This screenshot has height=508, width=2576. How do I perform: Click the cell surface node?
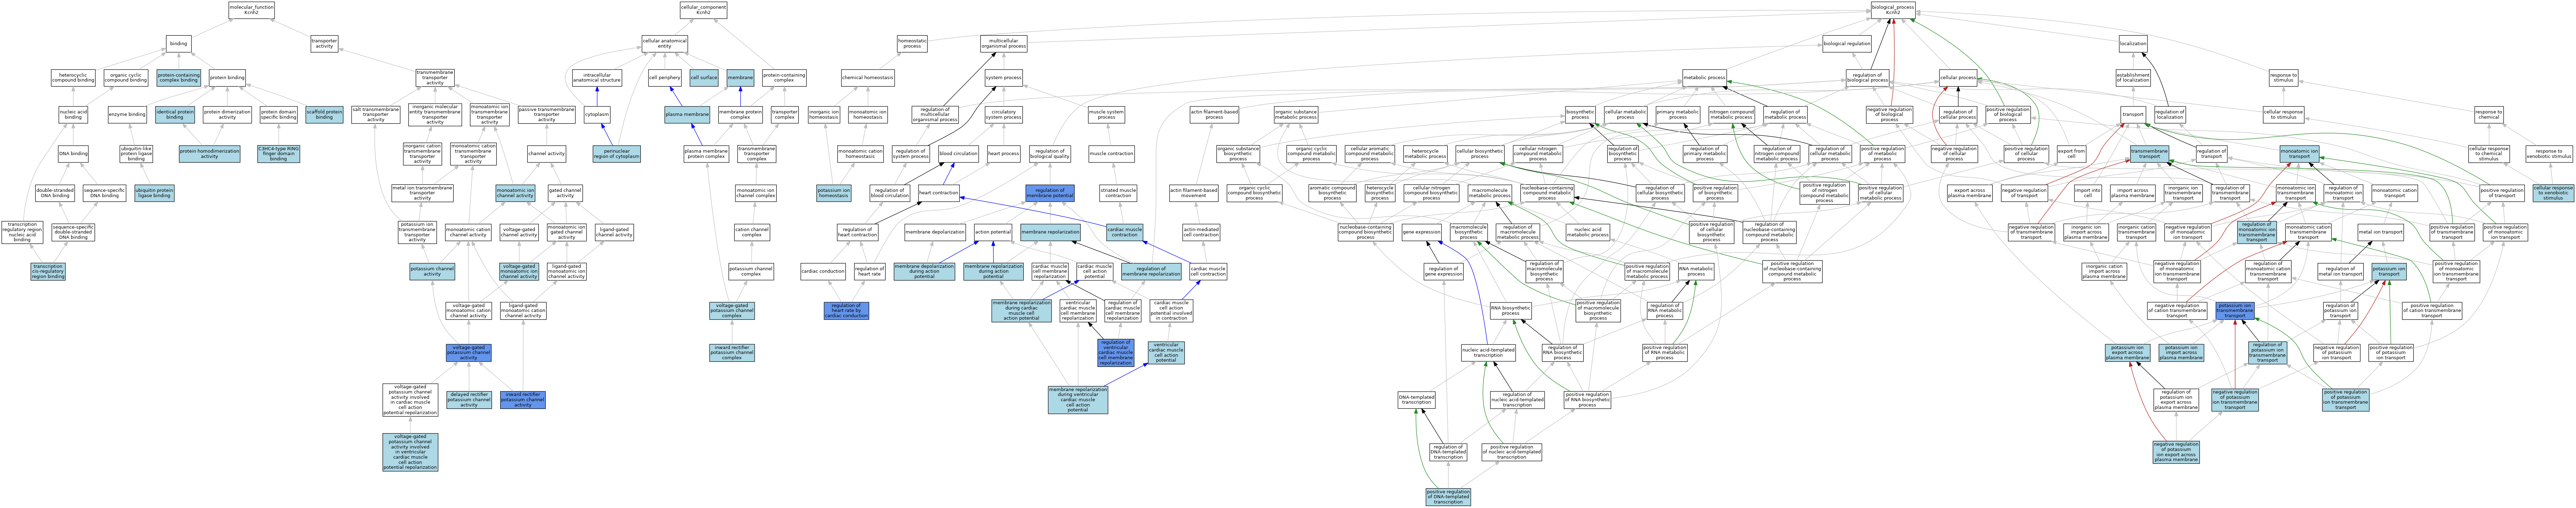pyautogui.click(x=704, y=78)
